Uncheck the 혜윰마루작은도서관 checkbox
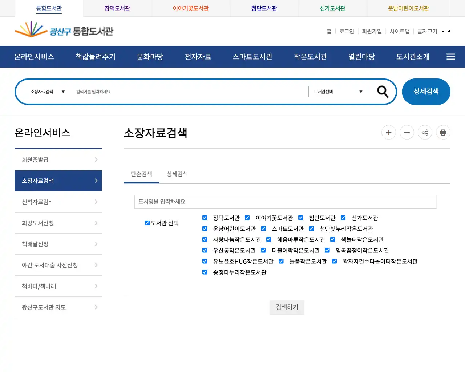The image size is (465, 372). (x=269, y=239)
